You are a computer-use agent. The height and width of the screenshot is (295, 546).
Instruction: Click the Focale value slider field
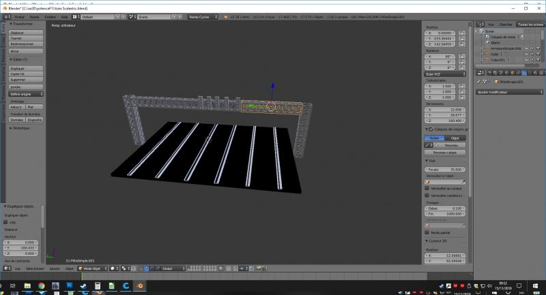coord(444,169)
